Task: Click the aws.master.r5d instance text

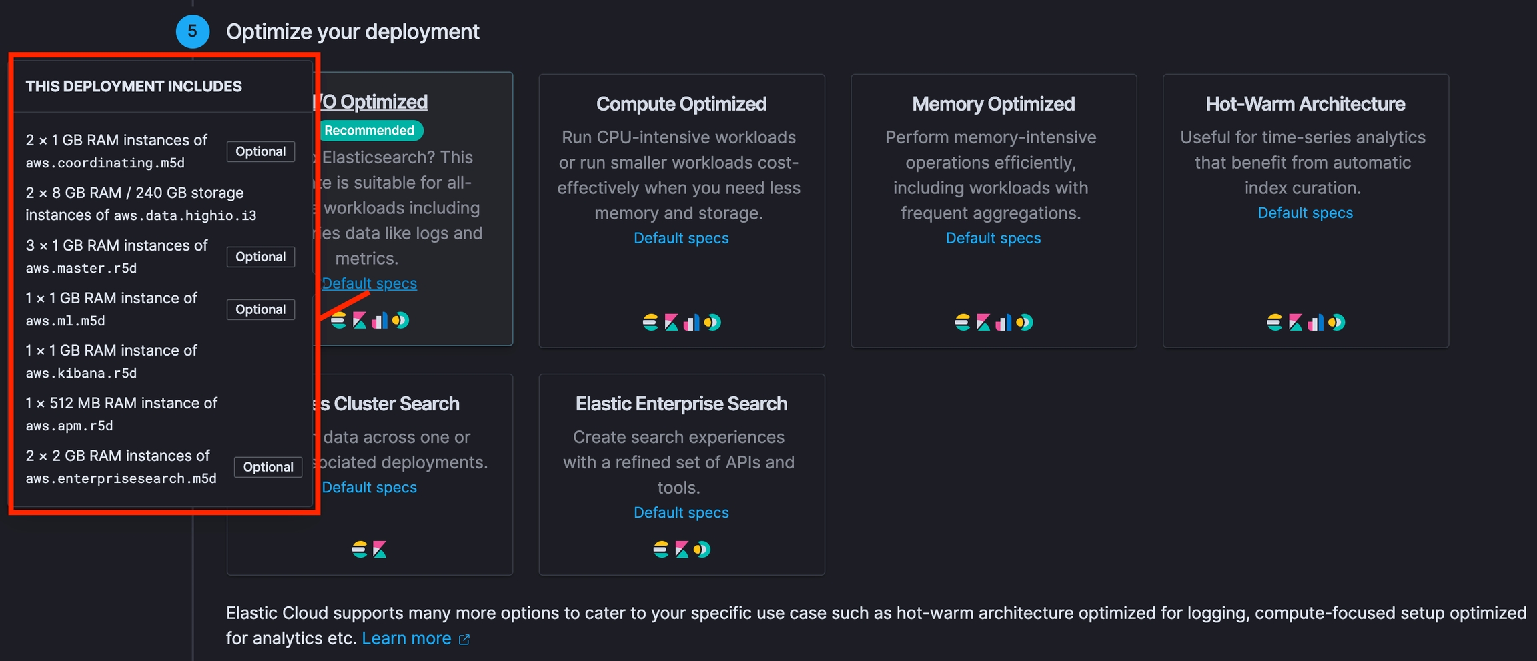Action: click(81, 269)
